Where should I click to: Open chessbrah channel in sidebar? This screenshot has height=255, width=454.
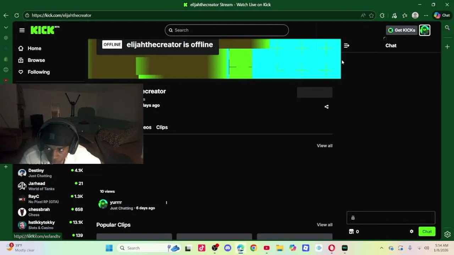coord(50,212)
